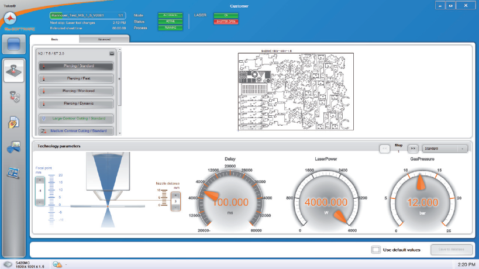The height and width of the screenshot is (269, 479).
Task: Switch to the Advanced tab
Action: [x=104, y=39]
